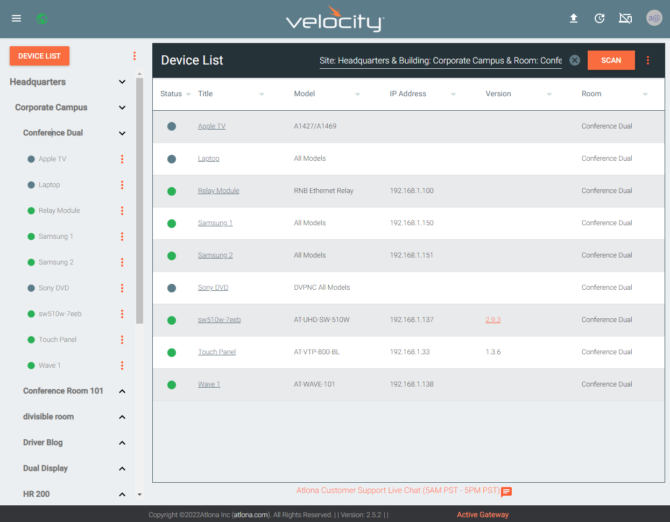Image resolution: width=670 pixels, height=522 pixels.
Task: Click the Active Gateway footer text
Action: pos(483,515)
